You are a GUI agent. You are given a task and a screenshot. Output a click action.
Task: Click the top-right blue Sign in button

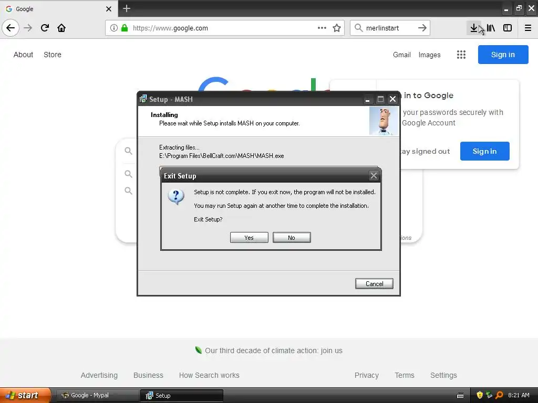(x=503, y=55)
